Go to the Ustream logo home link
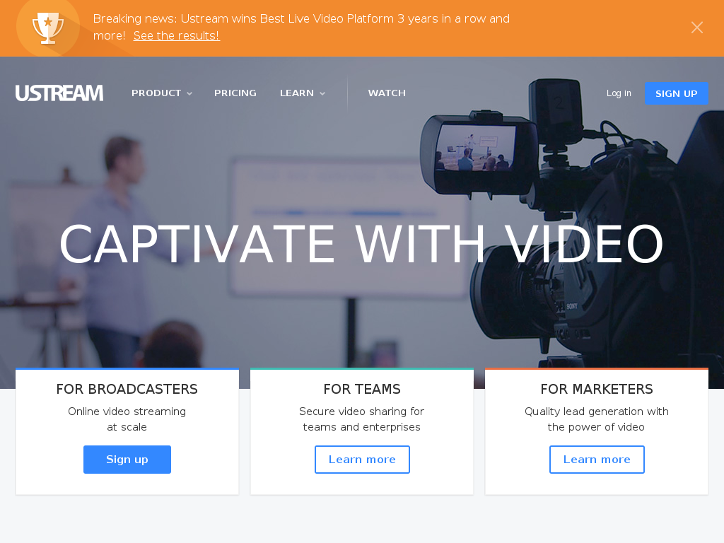 [x=59, y=93]
